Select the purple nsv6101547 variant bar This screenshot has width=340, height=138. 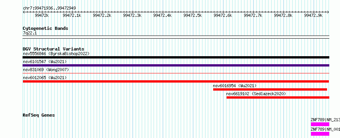tap(176, 65)
